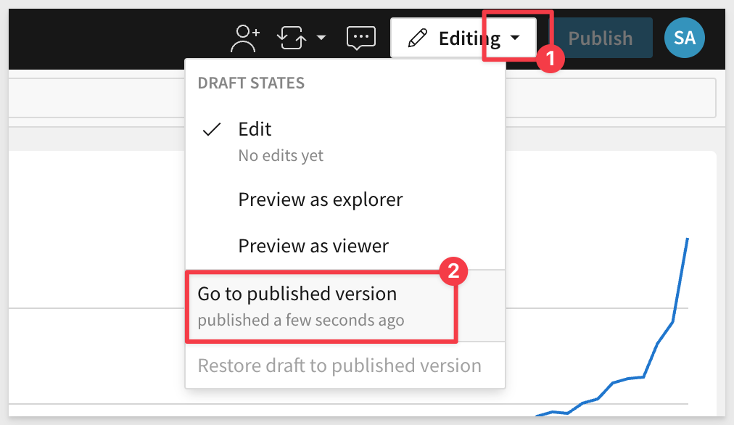Click Restore draft to published version

tap(339, 366)
